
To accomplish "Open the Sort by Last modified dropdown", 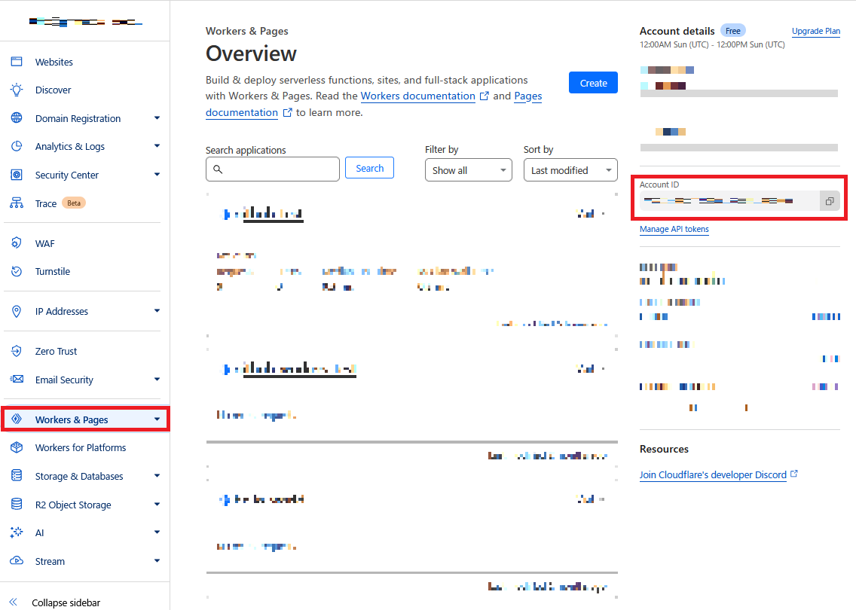I will [x=570, y=170].
